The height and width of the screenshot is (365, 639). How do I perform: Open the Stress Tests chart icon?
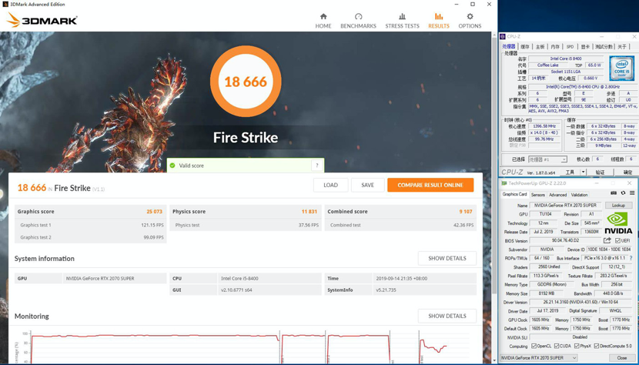click(402, 16)
